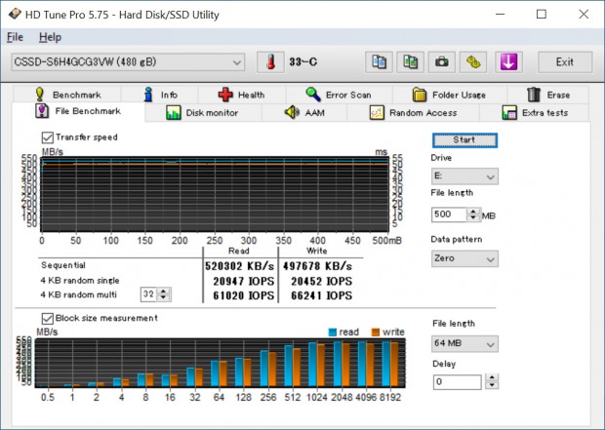Expand the 64 MB File length dropdown
The image size is (605, 430).
464,343
